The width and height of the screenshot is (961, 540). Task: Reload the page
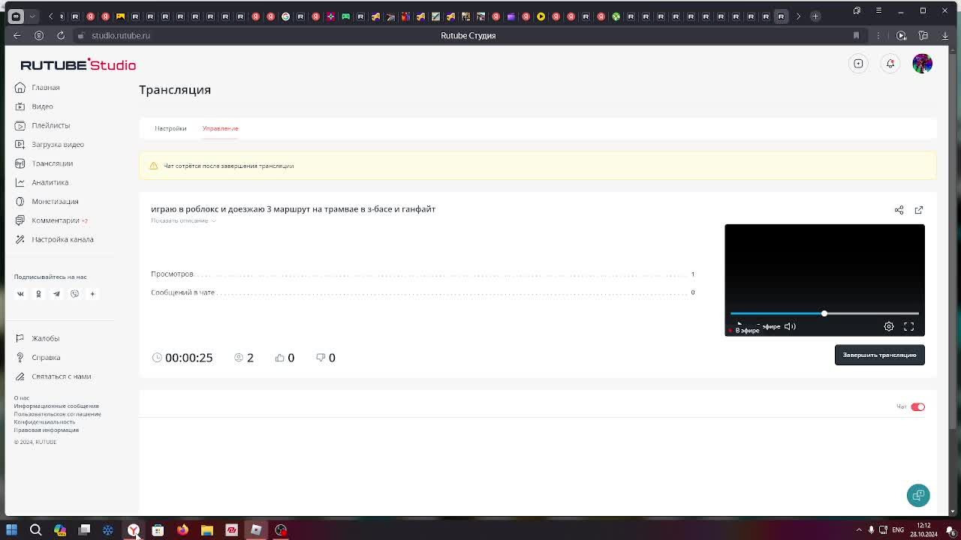click(x=61, y=35)
